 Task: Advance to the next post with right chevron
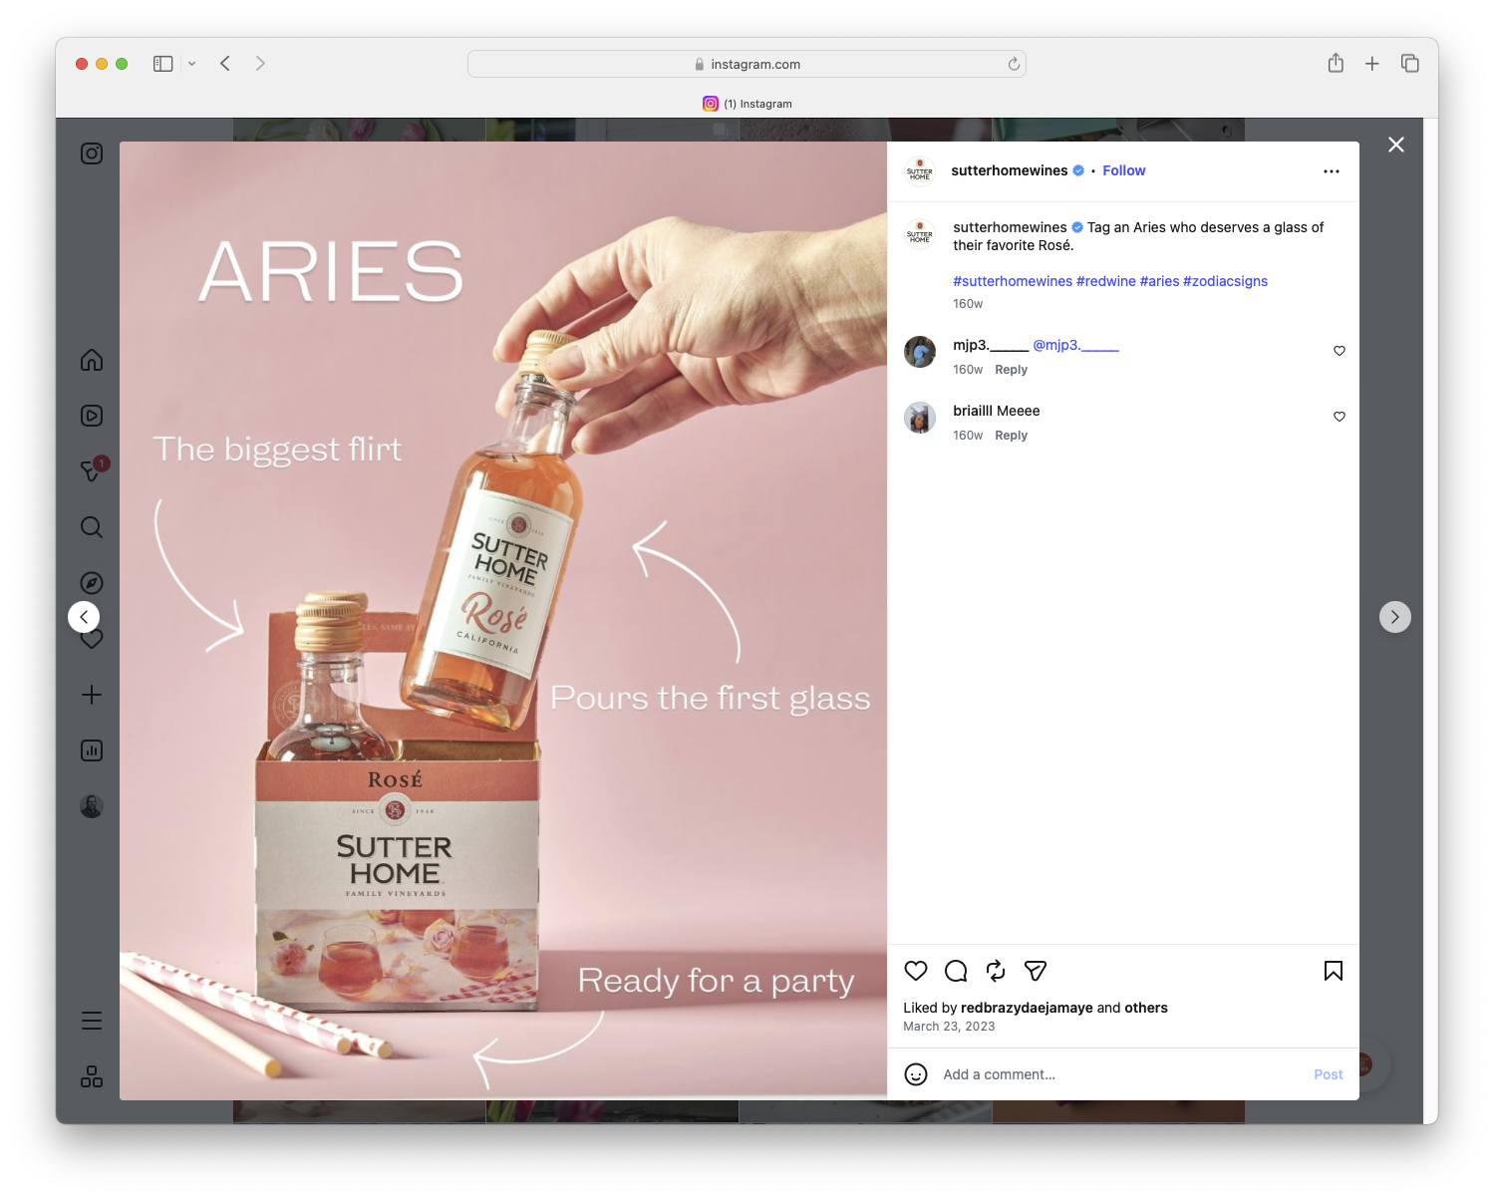1395,617
